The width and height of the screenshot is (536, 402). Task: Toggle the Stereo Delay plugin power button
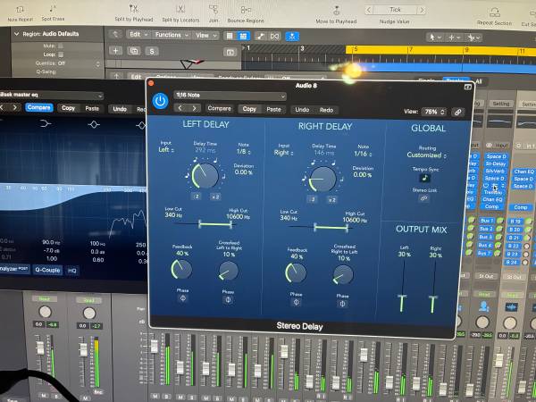click(160, 101)
